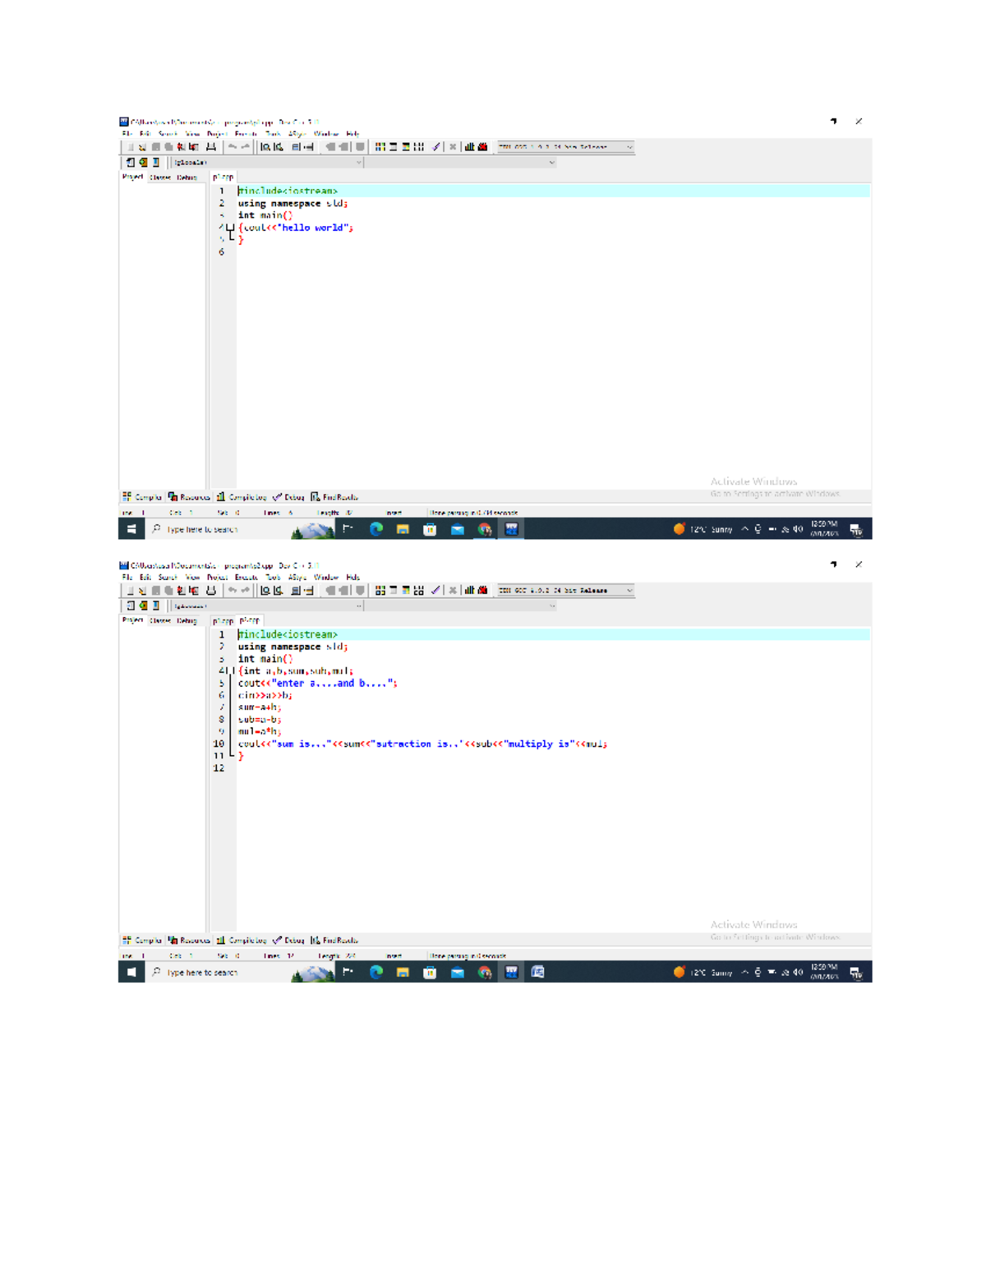Screen dimensions: 986x1276
Task: Open the compiler configuration dropdown
Action: [567, 147]
